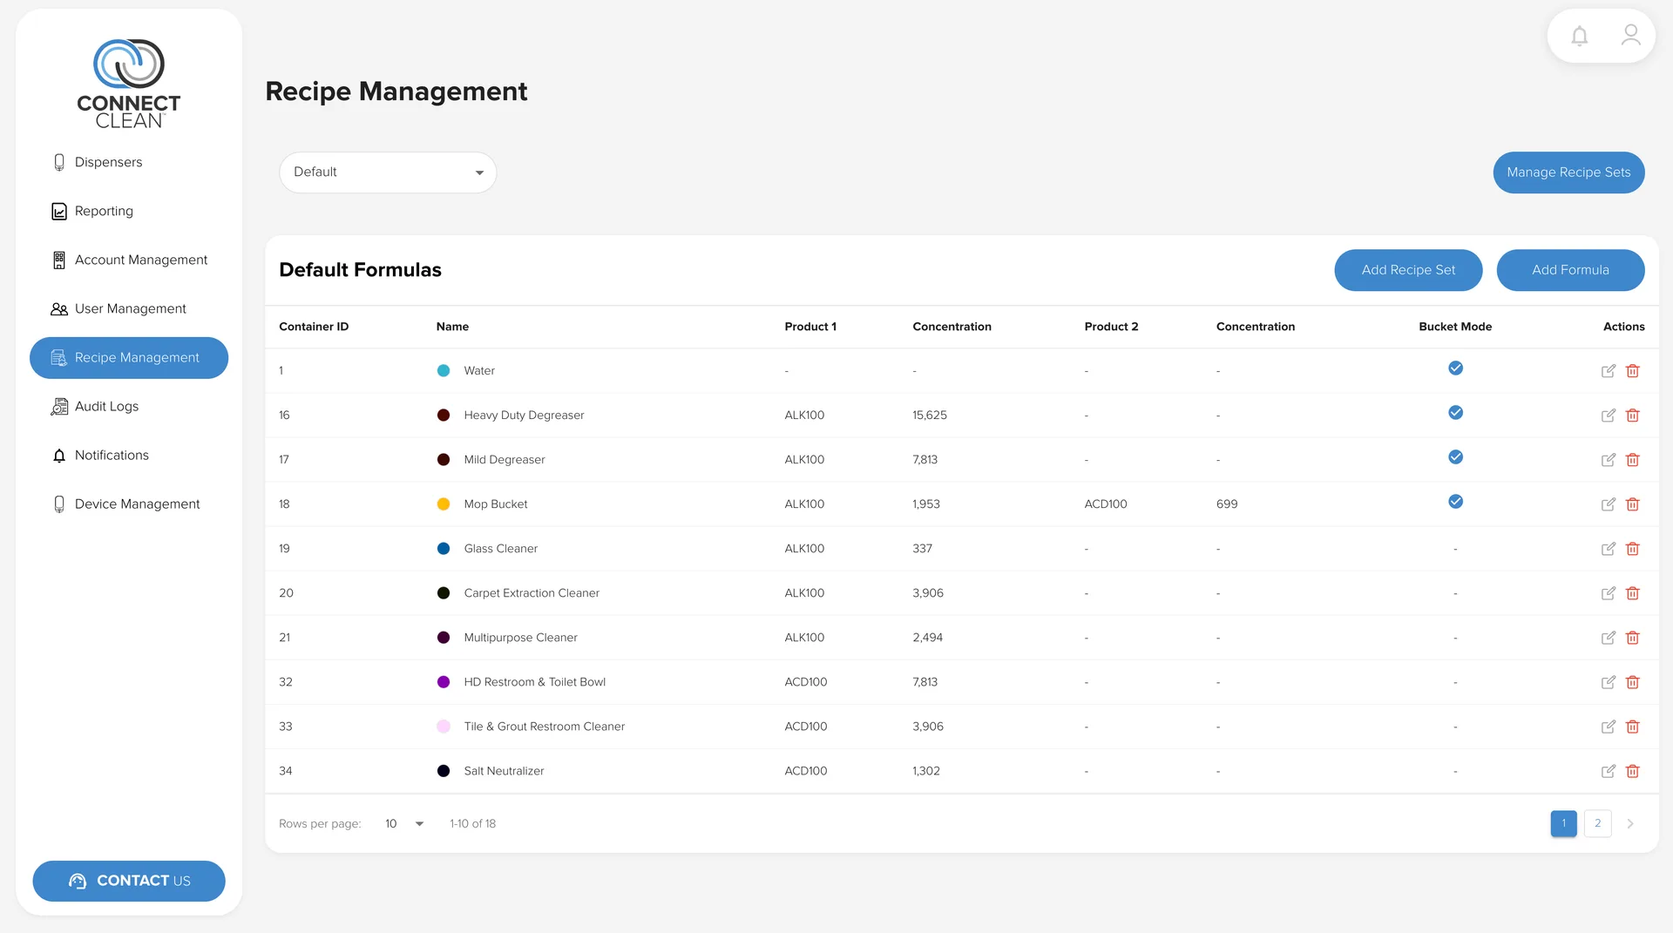
Task: Edit the Heavy Duty Degreaser formula
Action: click(1609, 416)
